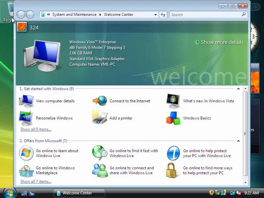Click the learn about Windows Live icon
Image resolution: width=264 pixels, height=198 pixels.
pyautogui.click(x=26, y=153)
